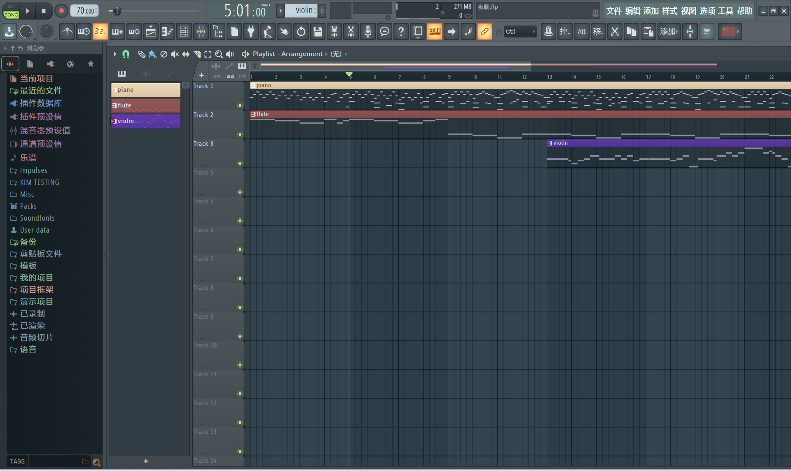
Task: Click the metronome icon in toolbar
Action: point(67,32)
